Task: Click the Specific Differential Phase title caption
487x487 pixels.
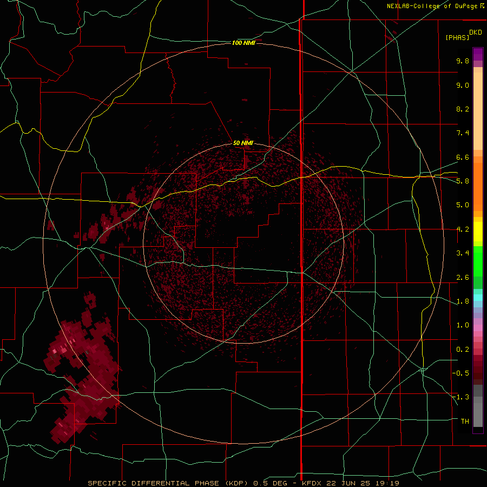Action: coord(243,483)
